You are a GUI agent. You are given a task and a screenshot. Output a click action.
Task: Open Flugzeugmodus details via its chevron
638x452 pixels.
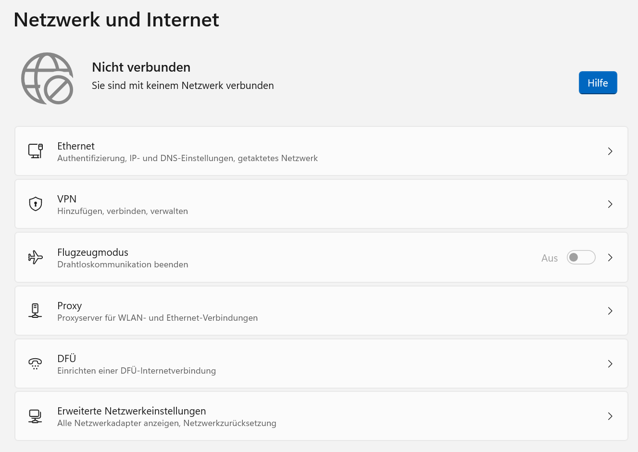click(610, 257)
